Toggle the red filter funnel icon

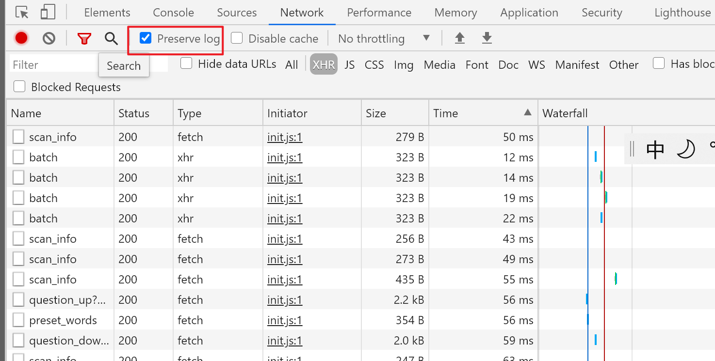tap(84, 38)
